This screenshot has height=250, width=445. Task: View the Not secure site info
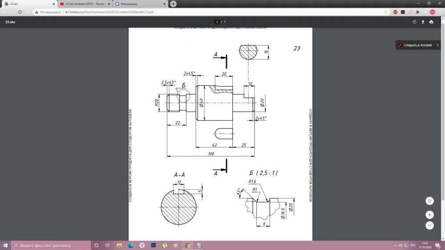tap(48, 12)
